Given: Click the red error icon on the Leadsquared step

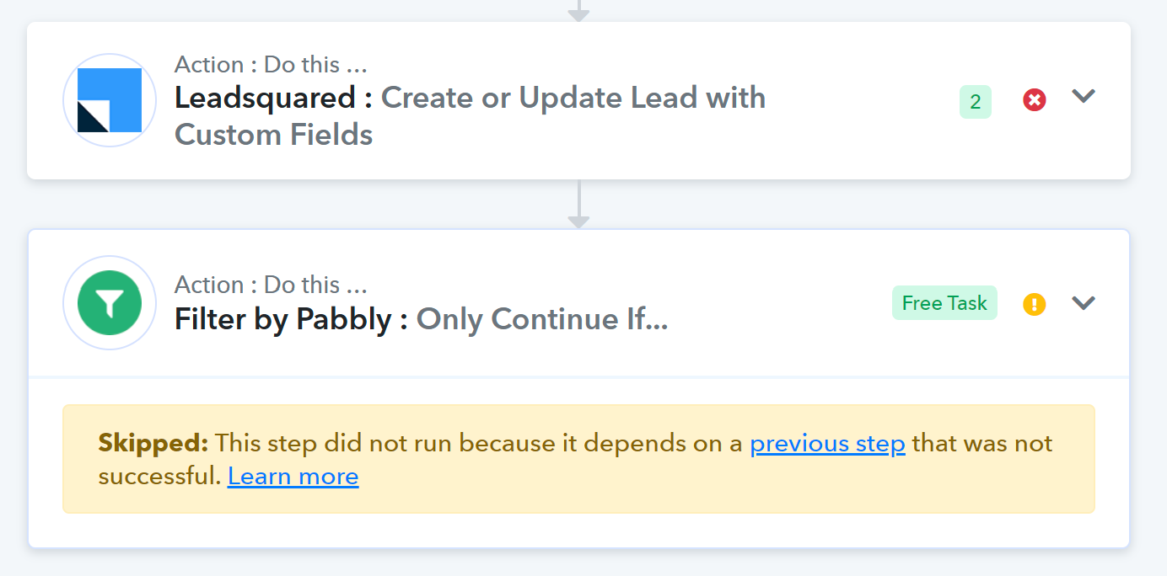Looking at the screenshot, I should point(1035,100).
